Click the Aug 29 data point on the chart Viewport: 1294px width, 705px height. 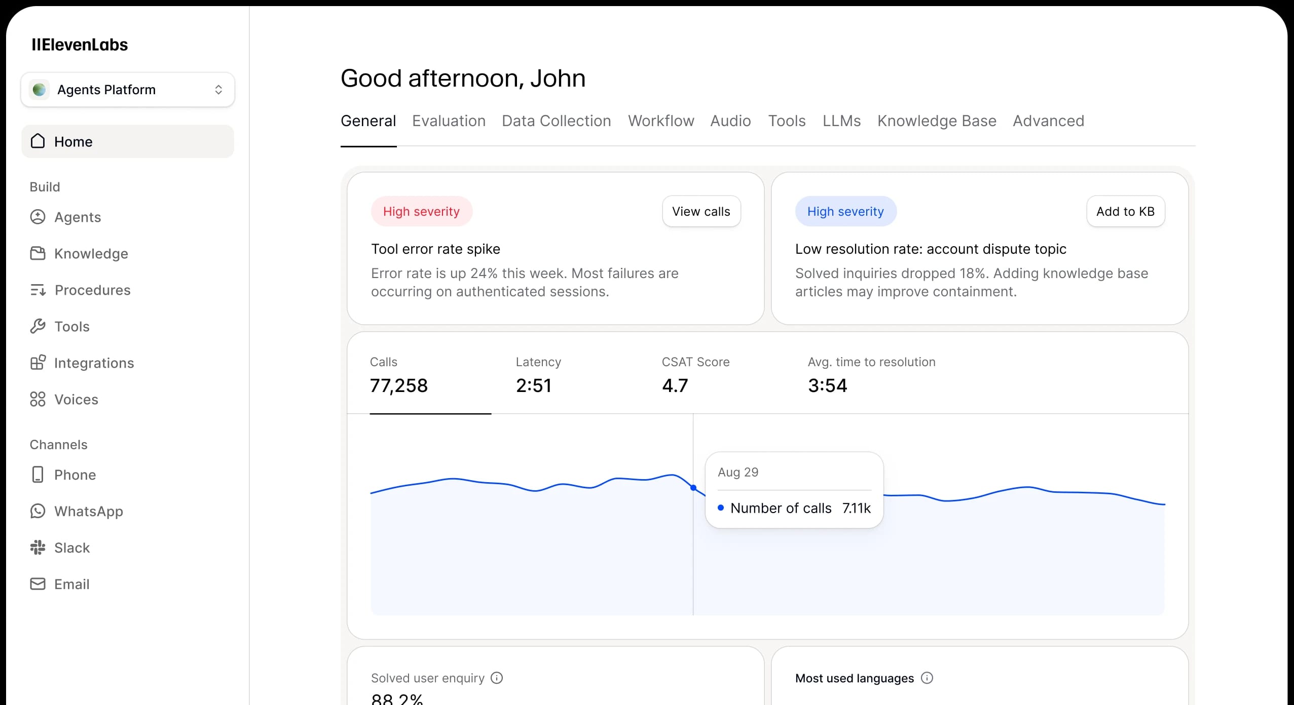click(693, 488)
